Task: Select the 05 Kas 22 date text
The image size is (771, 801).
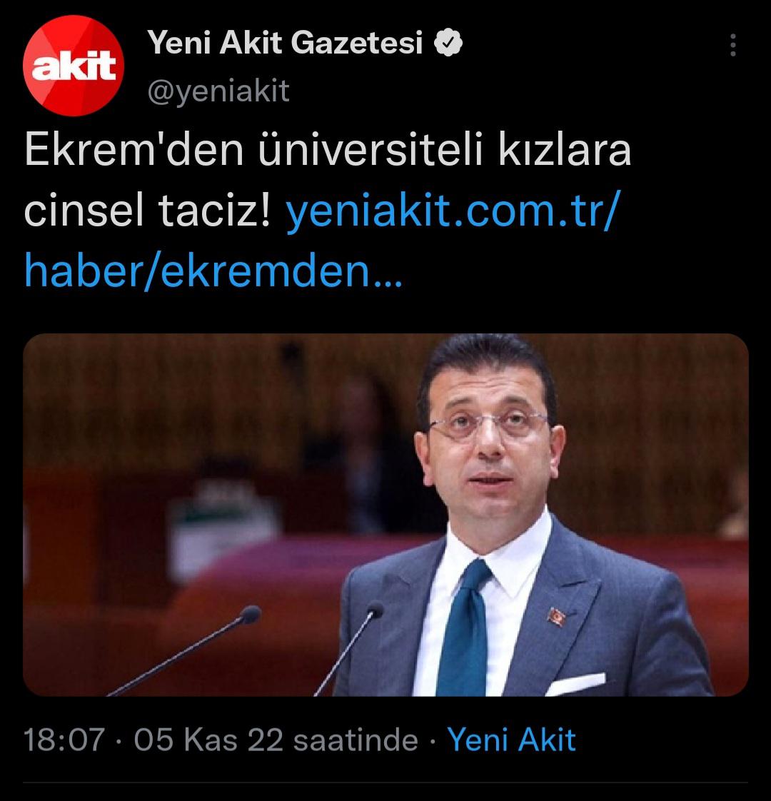Action: pos(208,739)
